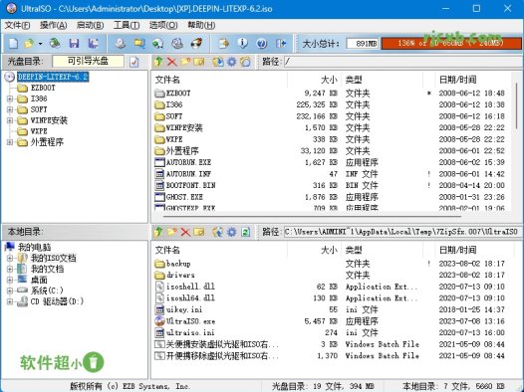
Task: Click the local 路径 field with the Temp path
Action: point(402,232)
